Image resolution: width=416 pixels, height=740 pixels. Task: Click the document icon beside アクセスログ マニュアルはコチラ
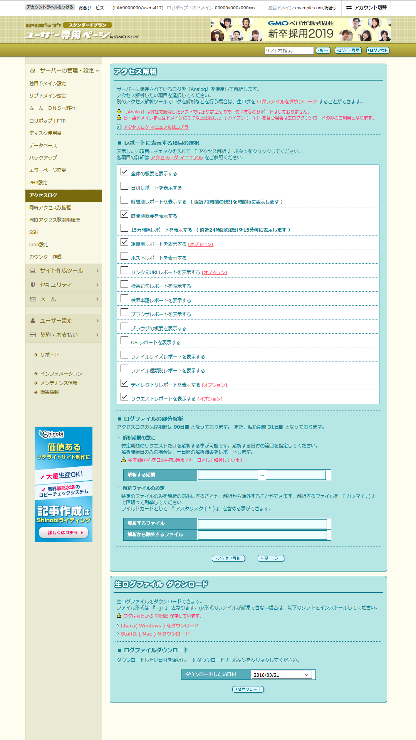[x=119, y=127]
